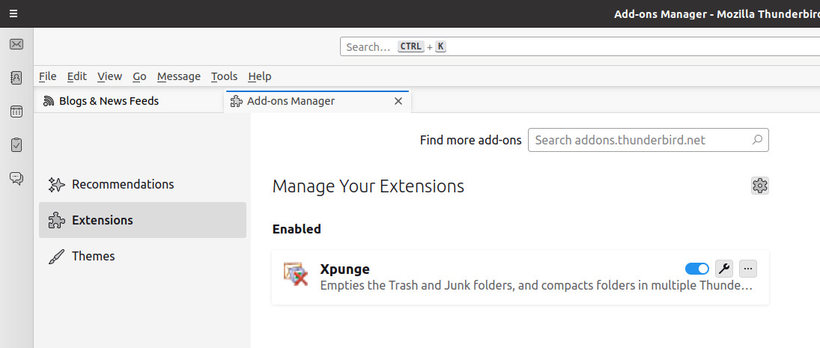Go to Themes category

(142, 256)
